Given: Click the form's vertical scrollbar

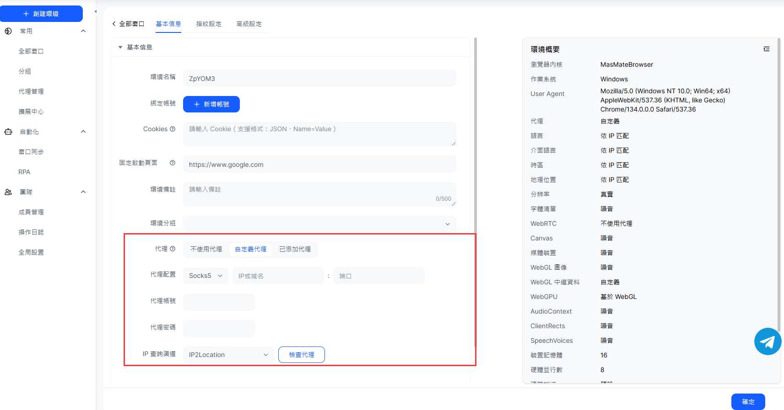Looking at the screenshot, I should click(x=476, y=137).
